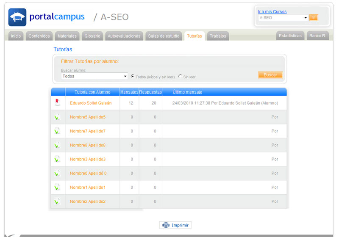Screen dimensions: 339x237
Task: Open the tutoría with Nombre0 Apellidó 0
Action: [x=88, y=173]
